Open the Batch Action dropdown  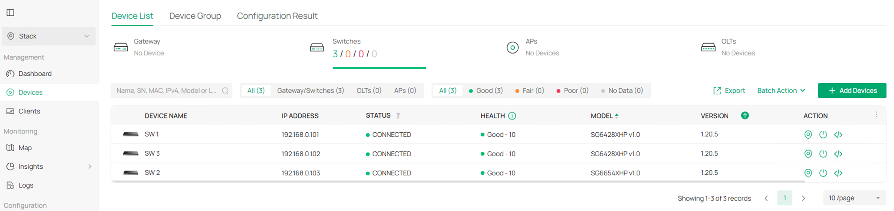tap(781, 91)
